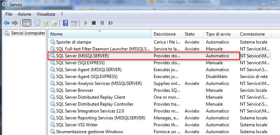Image resolution: width=280 pixels, height=135 pixels.
Task: Click gear icon of Spooler di stampa
Action: [x=52, y=42]
